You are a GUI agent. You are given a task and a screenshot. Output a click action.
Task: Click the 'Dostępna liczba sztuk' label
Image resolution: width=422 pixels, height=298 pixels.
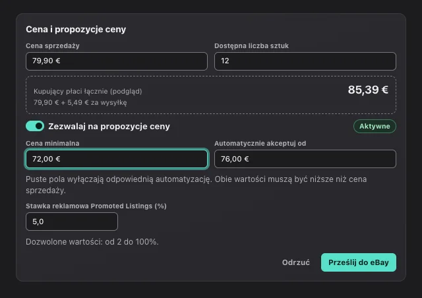tap(251, 45)
